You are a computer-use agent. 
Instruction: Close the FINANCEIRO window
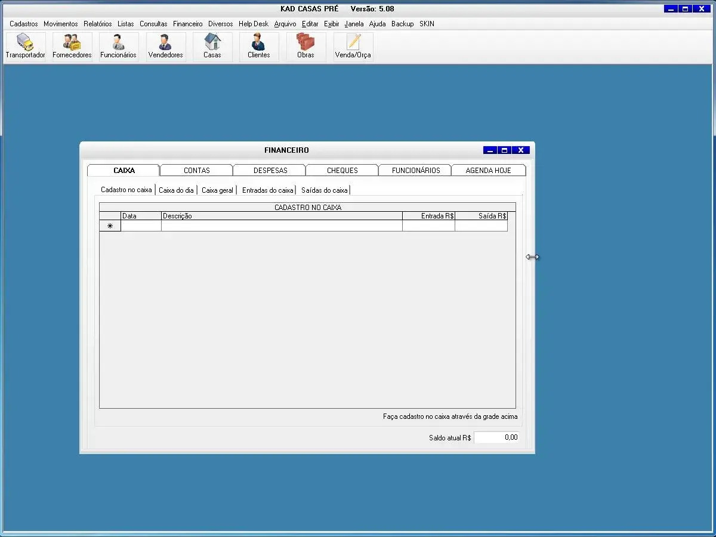pos(521,150)
